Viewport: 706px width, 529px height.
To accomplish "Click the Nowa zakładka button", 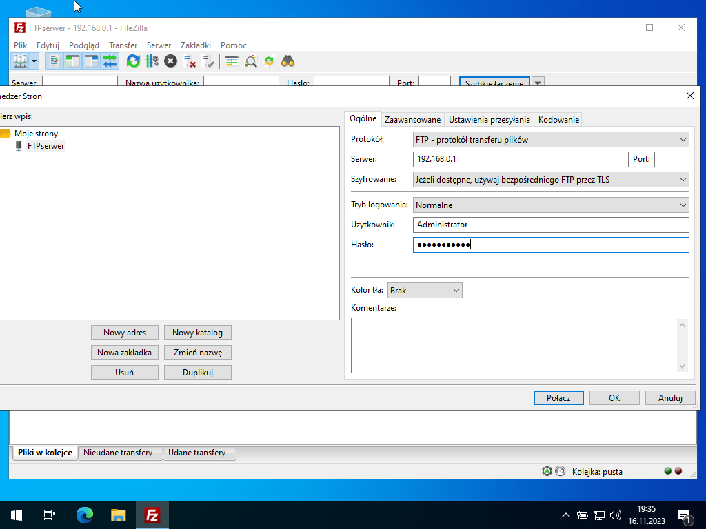I will (x=125, y=352).
